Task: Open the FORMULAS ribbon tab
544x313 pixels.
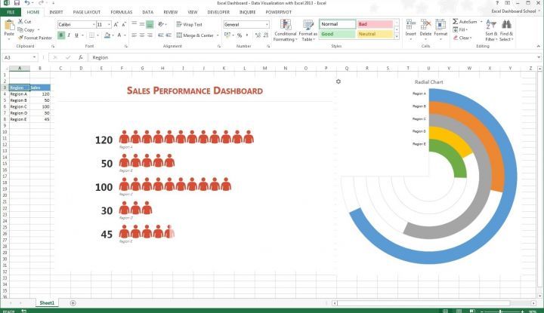Action: click(121, 12)
